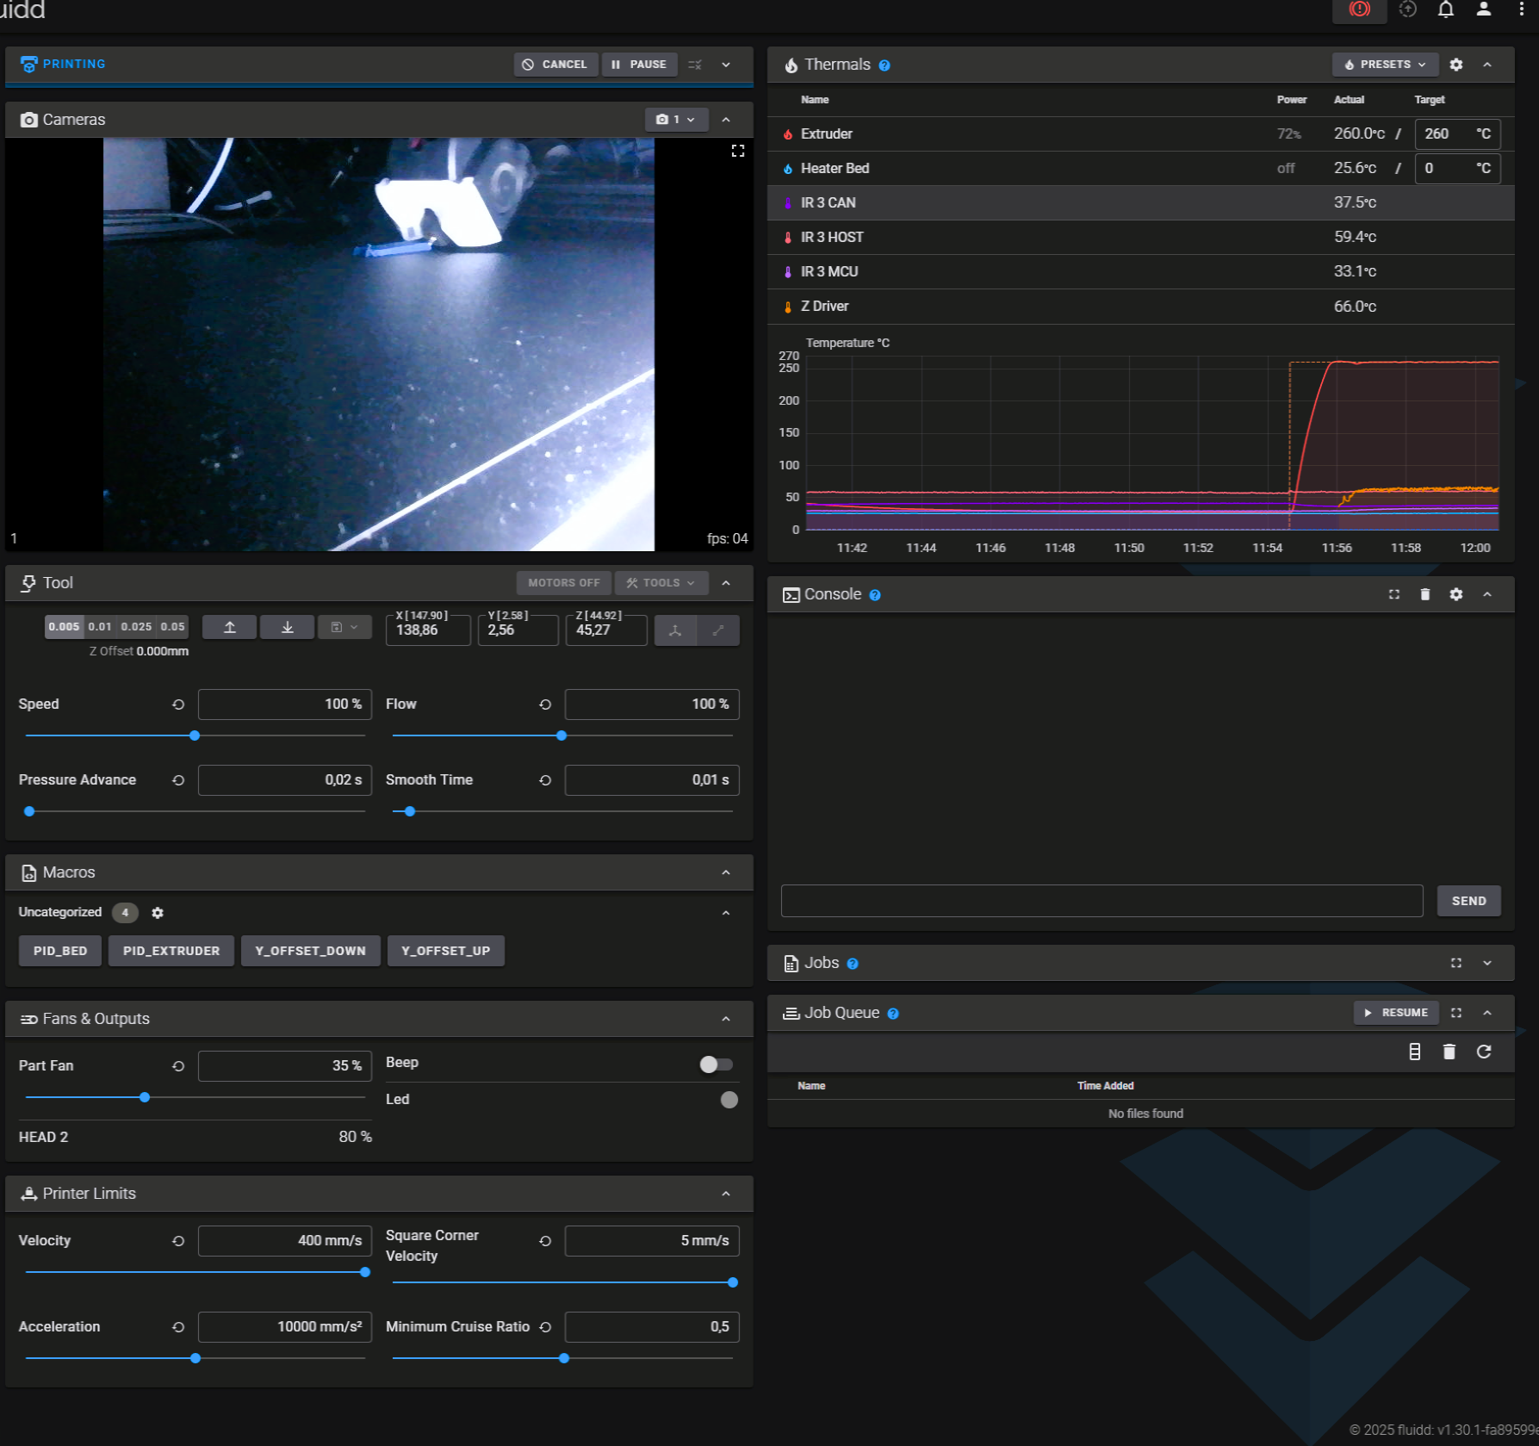This screenshot has height=1446, width=1539.
Task: Refresh the Job Queue list
Action: pos(1484,1052)
